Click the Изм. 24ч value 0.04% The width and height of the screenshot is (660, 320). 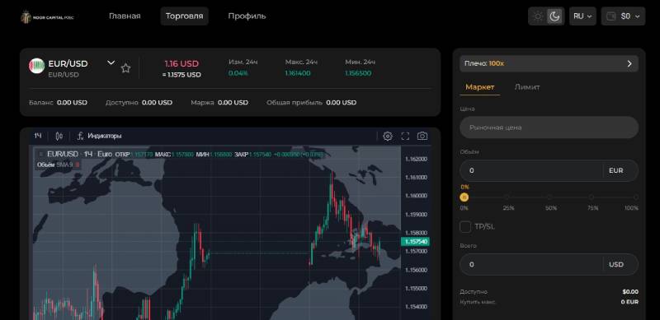(238, 73)
